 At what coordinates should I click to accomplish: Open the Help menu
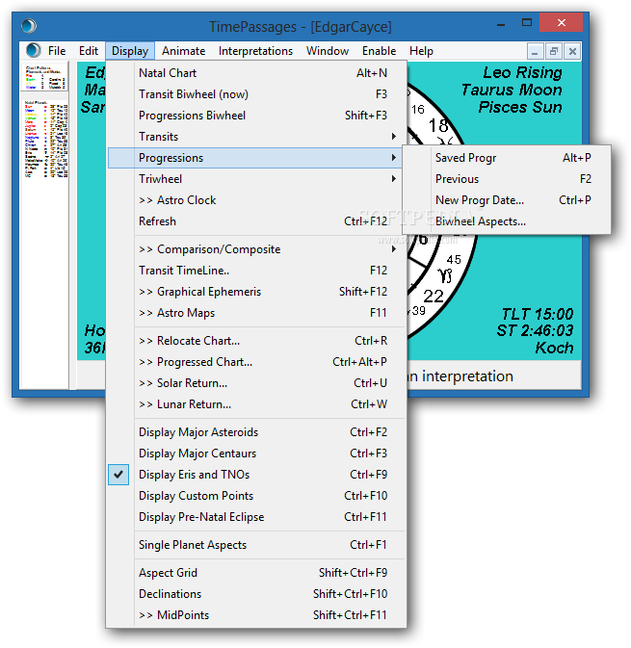click(x=421, y=51)
